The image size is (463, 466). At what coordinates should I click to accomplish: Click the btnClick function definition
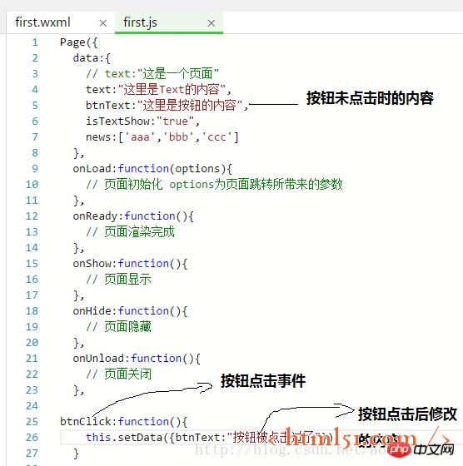pyautogui.click(x=124, y=421)
